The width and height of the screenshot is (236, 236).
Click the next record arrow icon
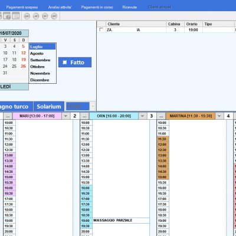tap(45, 16)
